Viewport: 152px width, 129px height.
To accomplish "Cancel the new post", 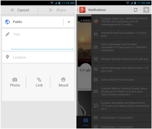I will [20, 10].
